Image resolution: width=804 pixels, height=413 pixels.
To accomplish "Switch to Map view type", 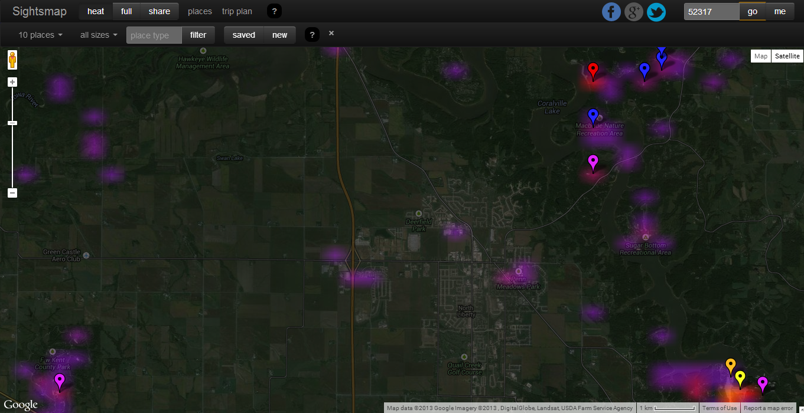I will (x=761, y=56).
